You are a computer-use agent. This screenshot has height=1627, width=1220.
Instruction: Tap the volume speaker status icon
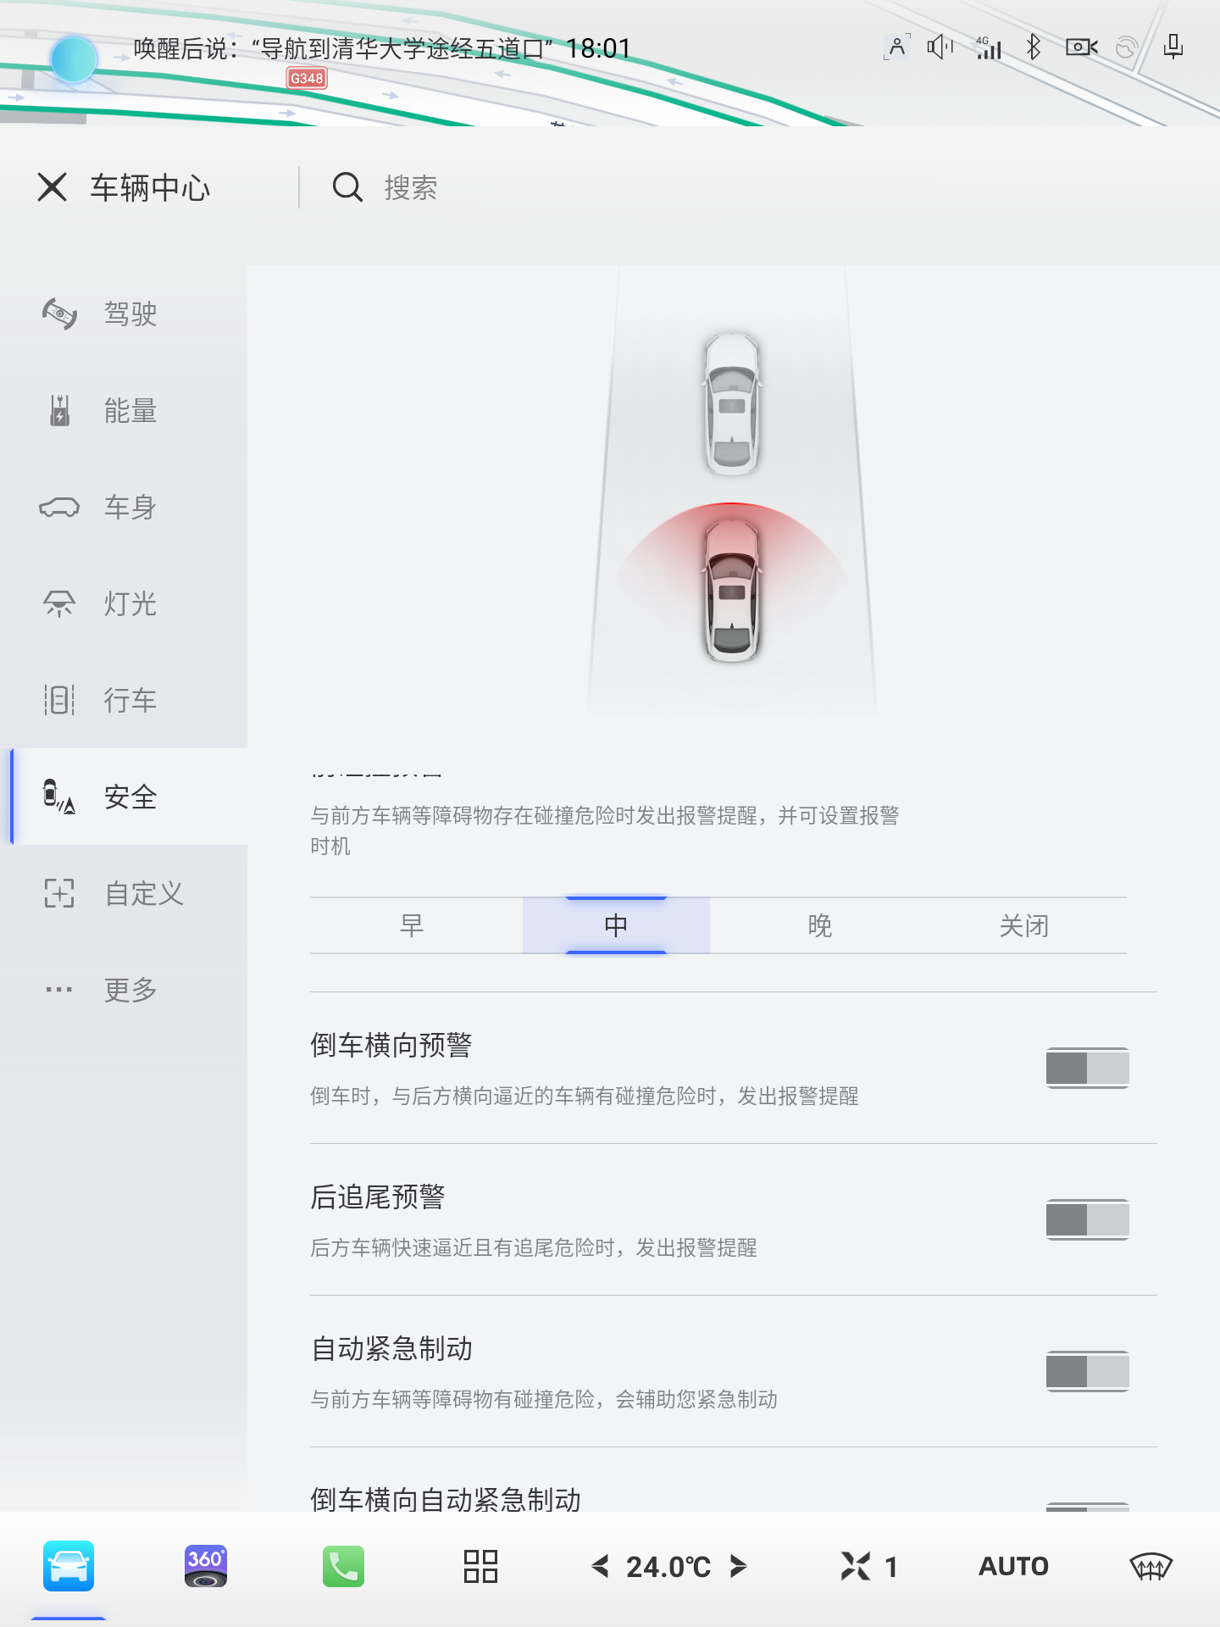click(939, 47)
